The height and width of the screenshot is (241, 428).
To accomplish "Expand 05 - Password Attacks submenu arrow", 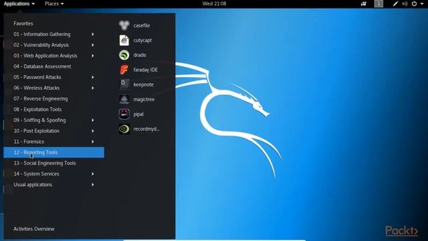I will point(93,77).
